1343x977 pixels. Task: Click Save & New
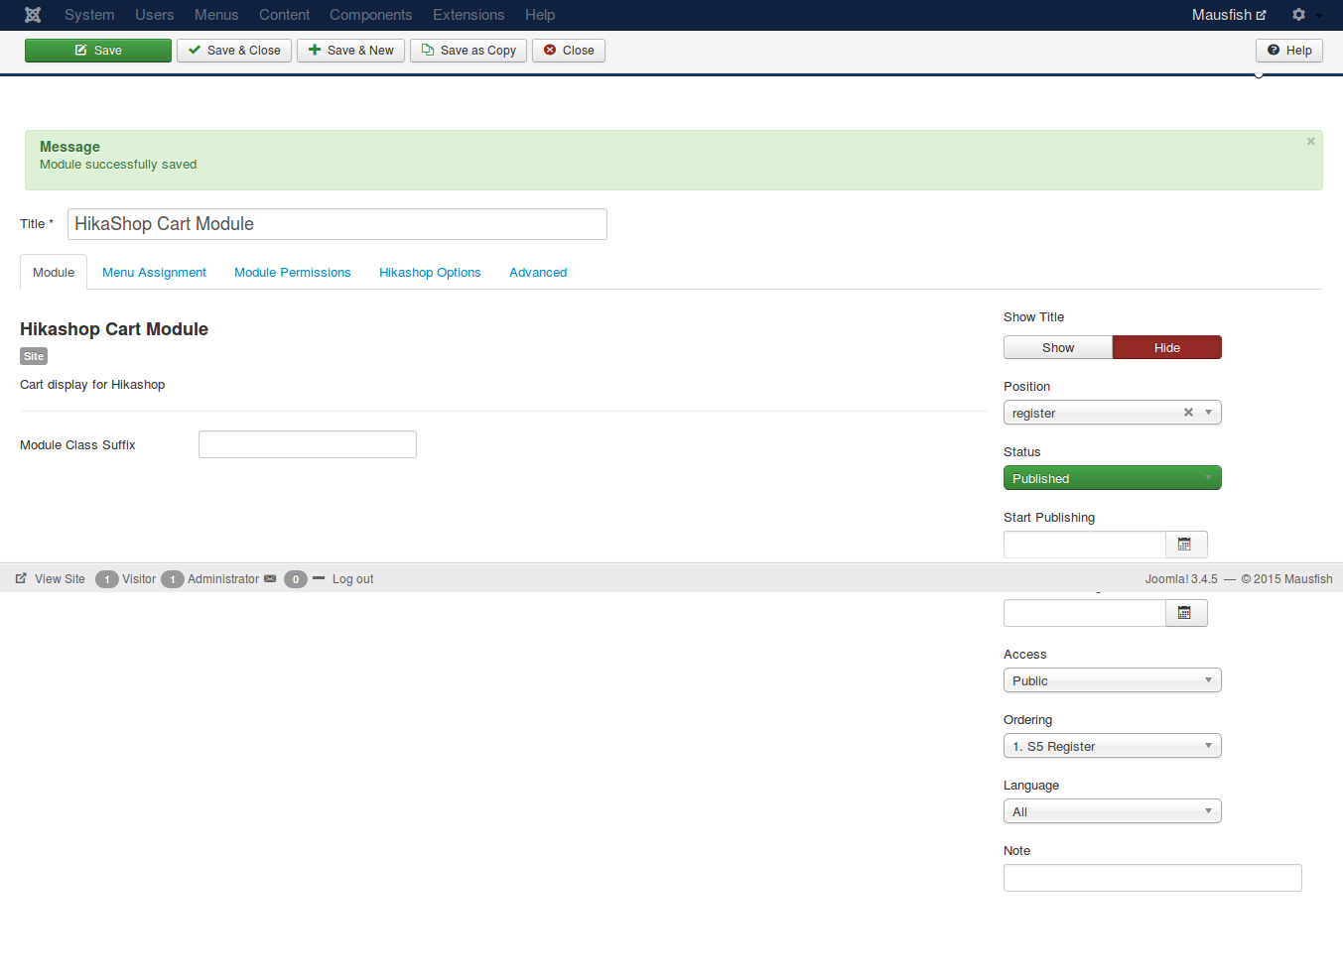coord(350,51)
